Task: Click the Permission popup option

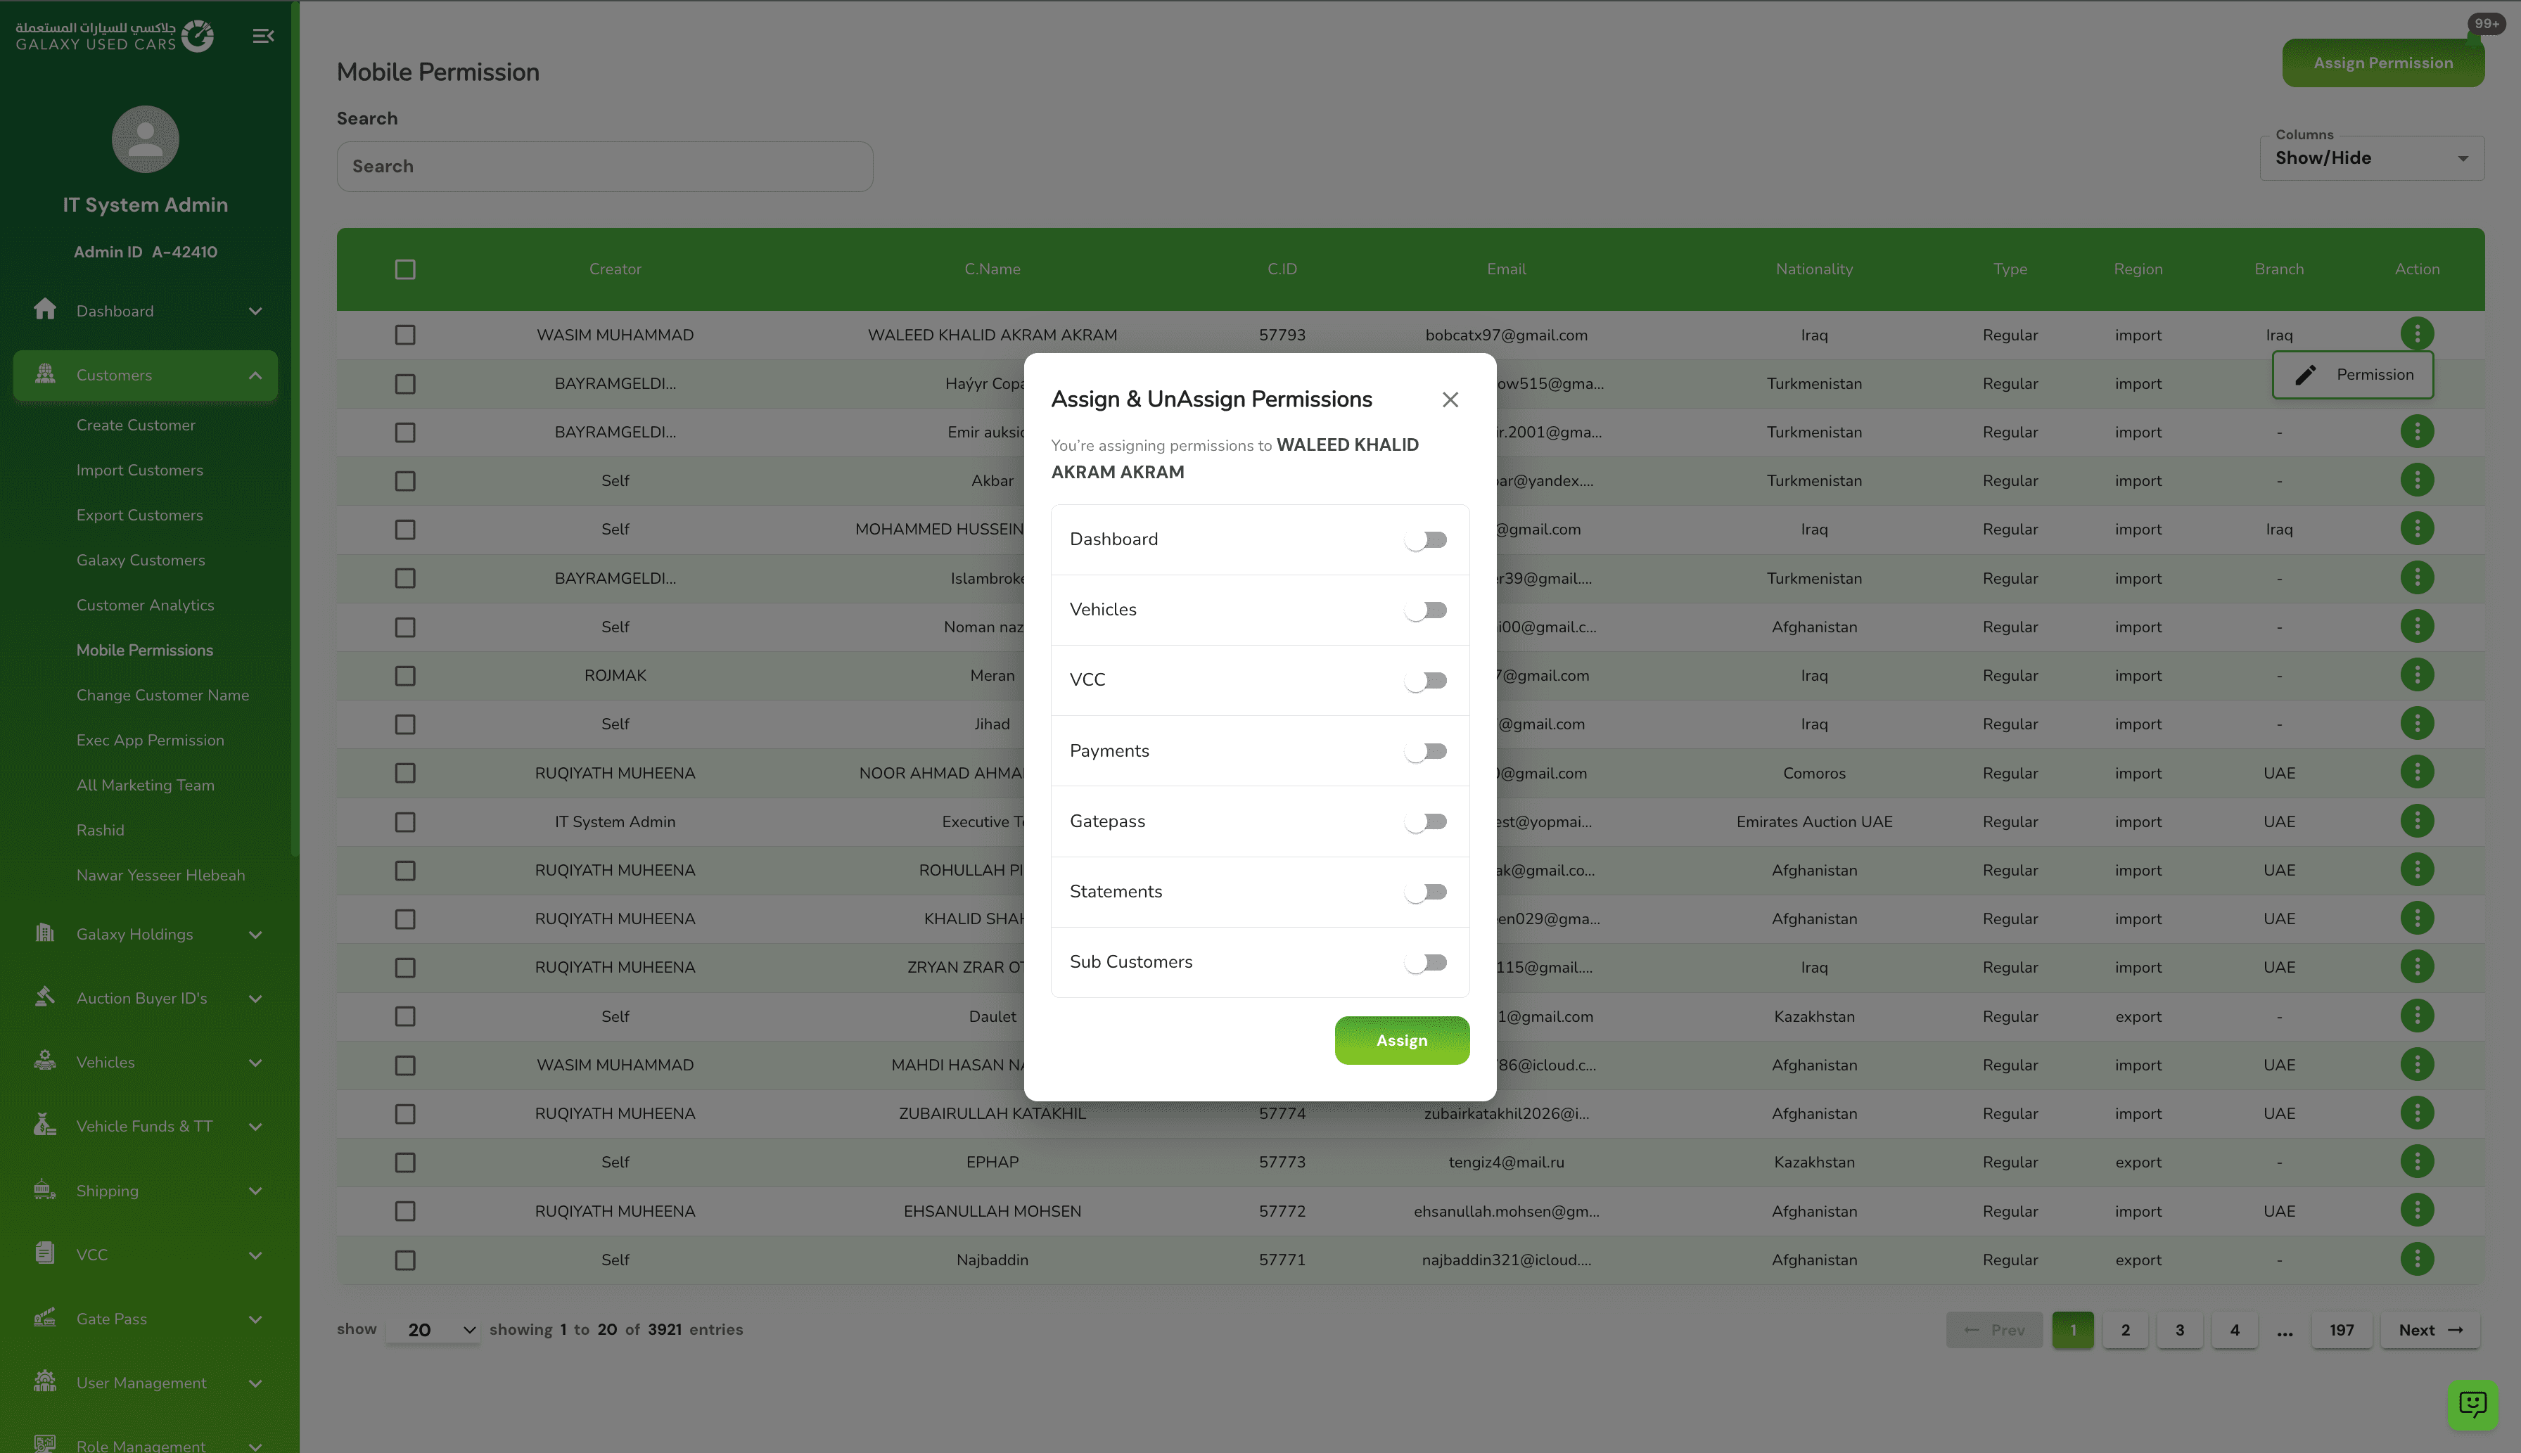Action: coord(2352,376)
